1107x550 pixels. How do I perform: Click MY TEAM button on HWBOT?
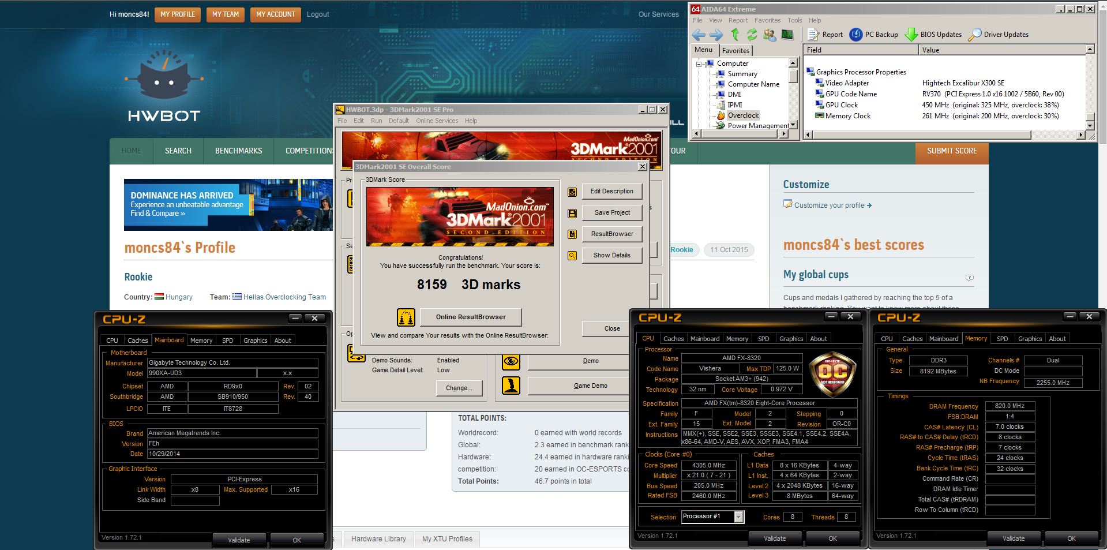(x=226, y=14)
